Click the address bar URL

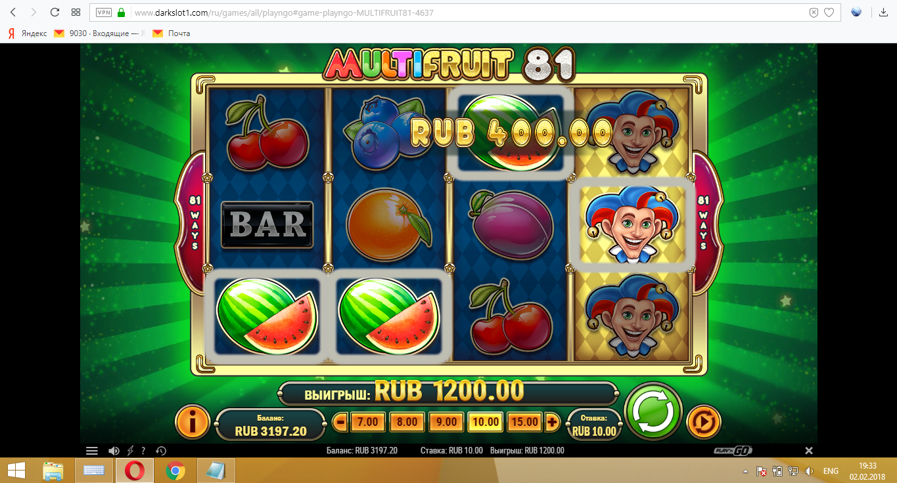[x=284, y=12]
